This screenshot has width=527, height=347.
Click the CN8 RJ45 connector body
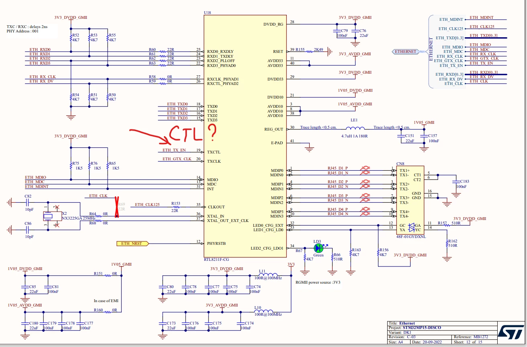click(x=410, y=200)
